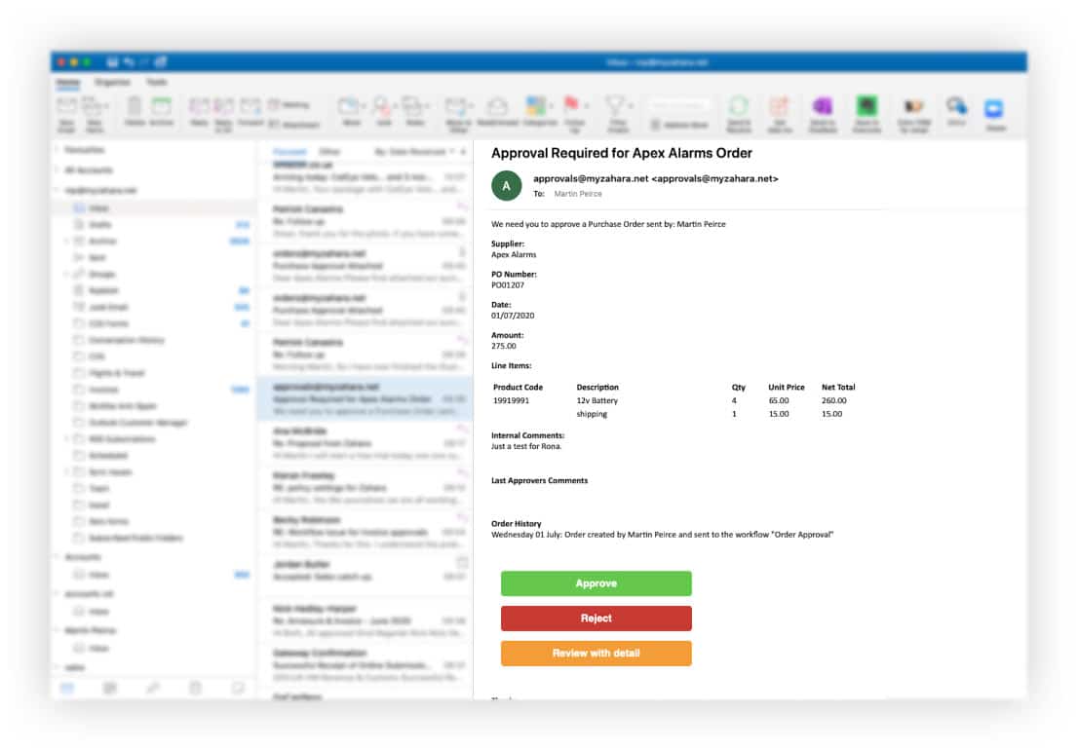Screen dimensions: 1078x750
Task: Click the green Approve button
Action: click(597, 583)
